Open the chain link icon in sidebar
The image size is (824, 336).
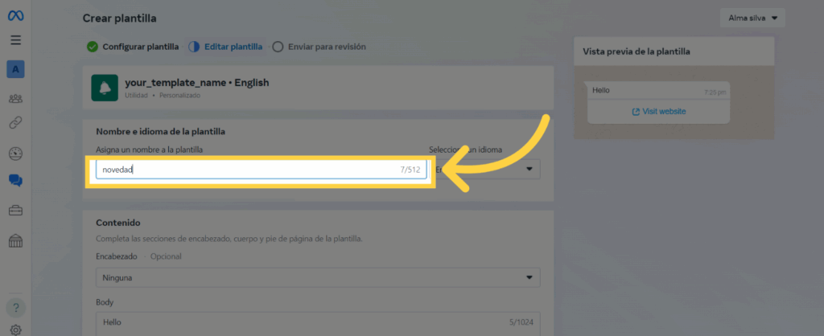tap(16, 123)
